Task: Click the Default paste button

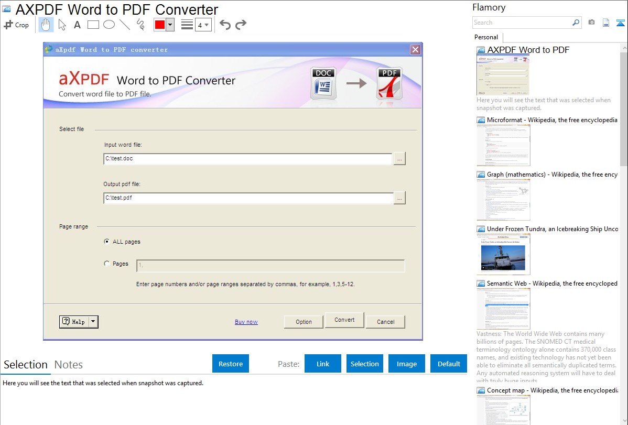Action: (449, 364)
